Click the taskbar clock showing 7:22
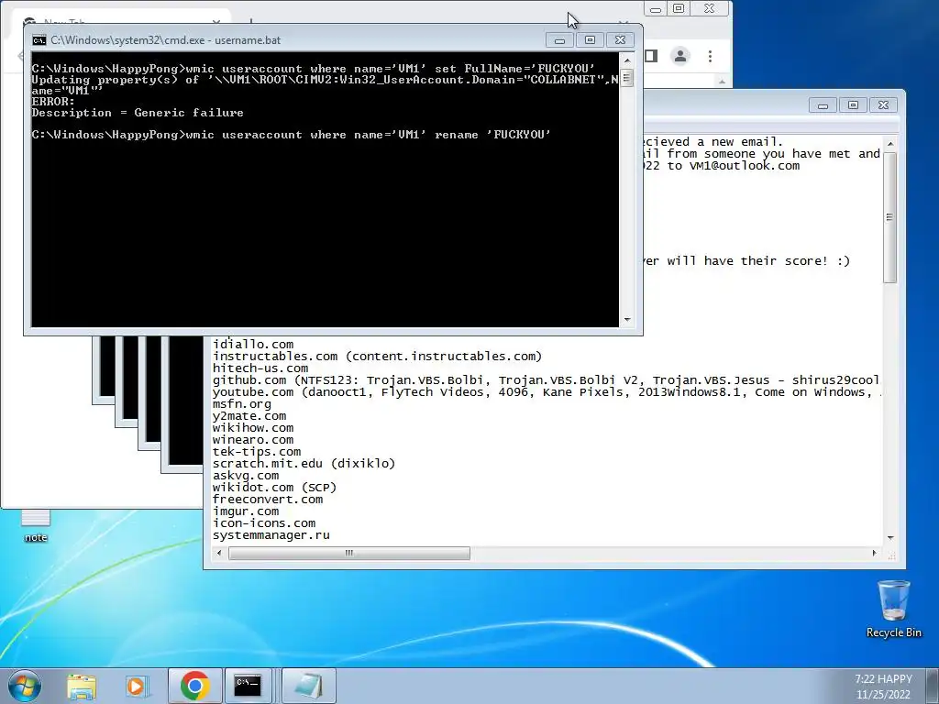Screen dimensions: 939x704 tap(883, 679)
